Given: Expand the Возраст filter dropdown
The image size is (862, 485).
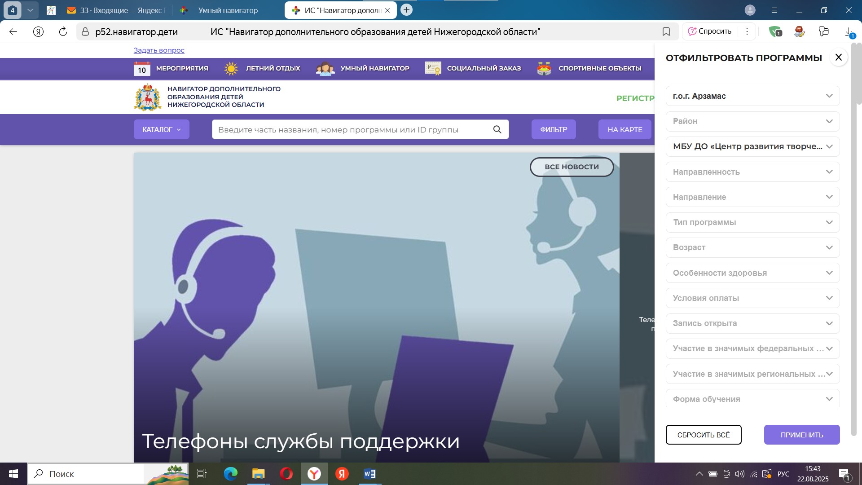Looking at the screenshot, I should pyautogui.click(x=752, y=247).
